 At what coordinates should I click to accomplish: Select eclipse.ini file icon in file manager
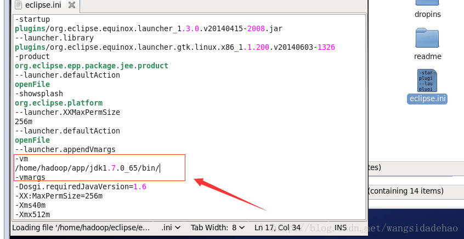(x=427, y=80)
